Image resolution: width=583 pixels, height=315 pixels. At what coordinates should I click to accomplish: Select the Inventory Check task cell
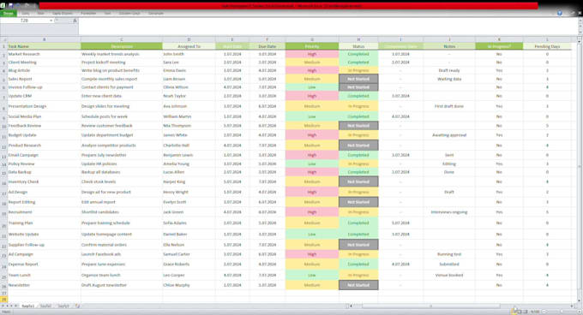pyautogui.click(x=45, y=181)
